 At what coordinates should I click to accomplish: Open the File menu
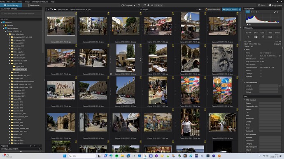coord(8,2)
